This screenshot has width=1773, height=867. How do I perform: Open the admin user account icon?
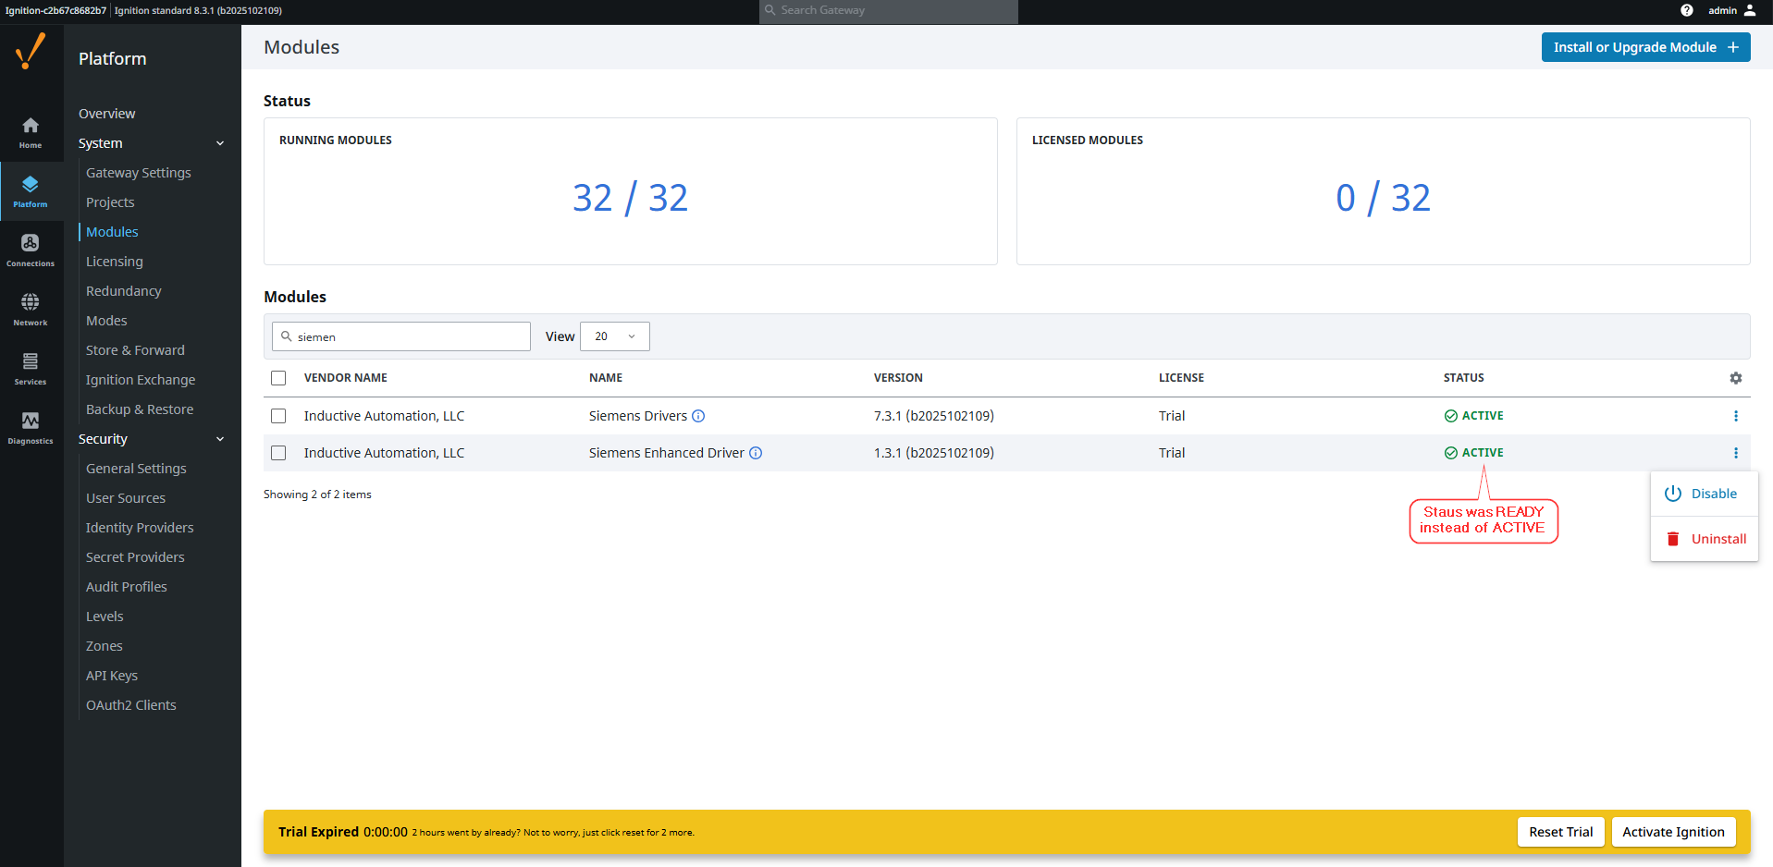[x=1750, y=10]
